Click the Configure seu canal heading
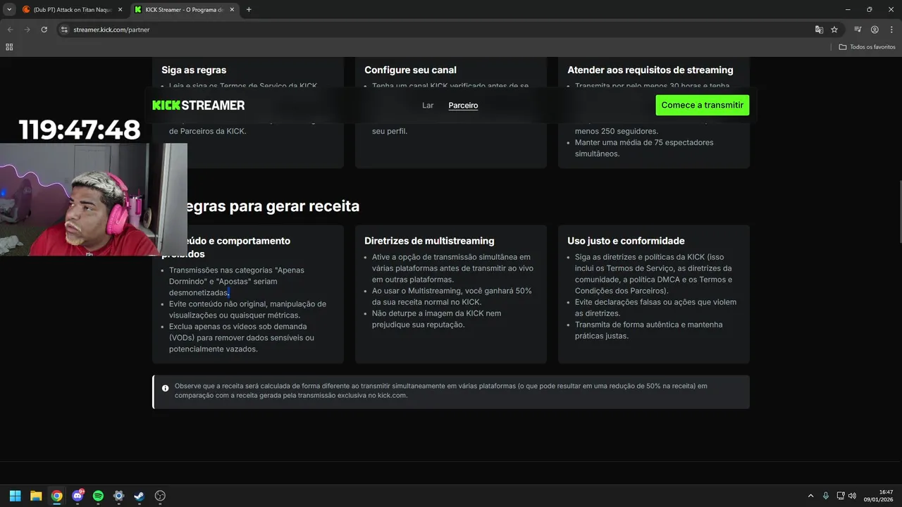Screen dimensions: 902x507 410,70
